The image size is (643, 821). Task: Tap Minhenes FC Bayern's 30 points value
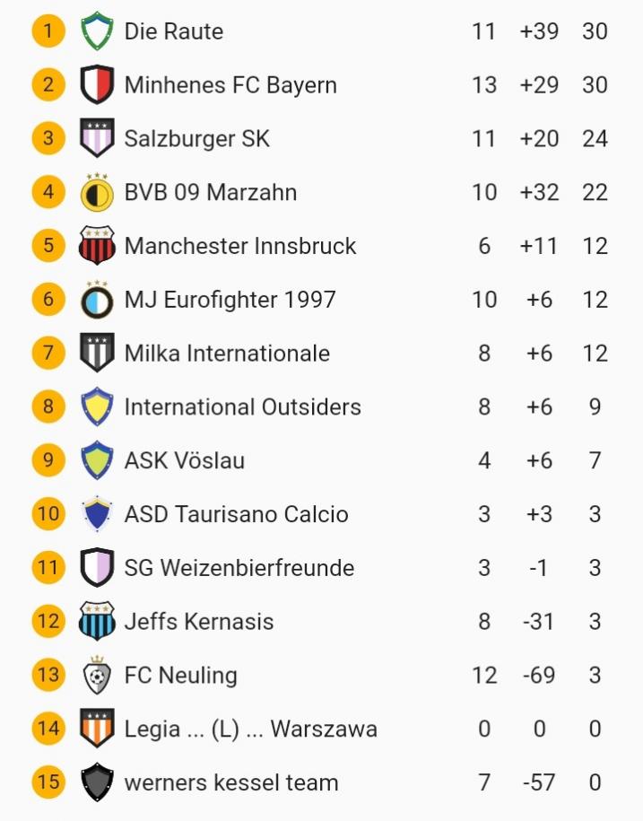pyautogui.click(x=595, y=85)
